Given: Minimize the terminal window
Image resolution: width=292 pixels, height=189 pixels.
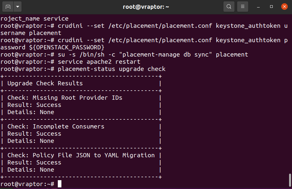Looking at the screenshot, I should (258, 7).
